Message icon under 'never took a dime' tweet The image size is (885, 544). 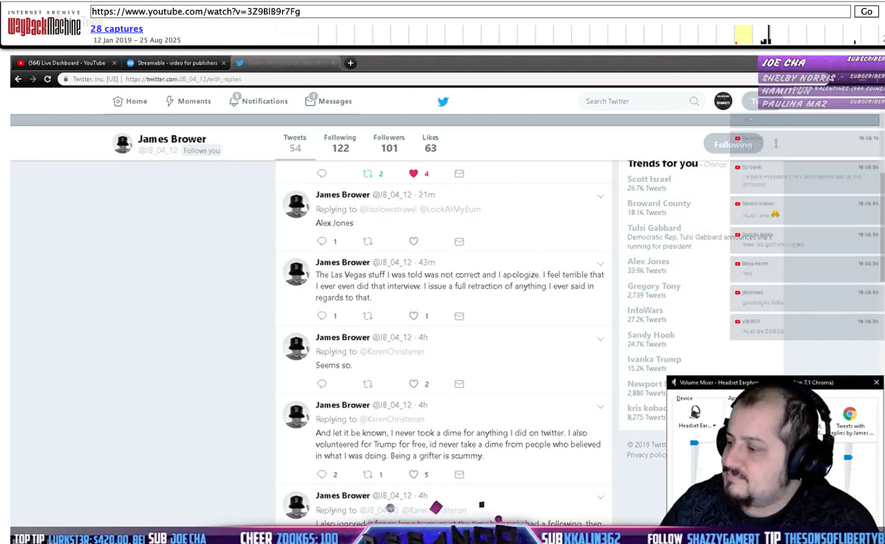point(460,474)
